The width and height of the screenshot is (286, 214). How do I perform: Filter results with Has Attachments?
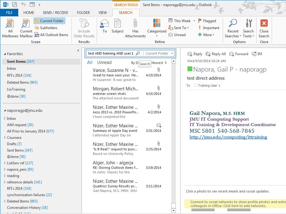pos(135,28)
